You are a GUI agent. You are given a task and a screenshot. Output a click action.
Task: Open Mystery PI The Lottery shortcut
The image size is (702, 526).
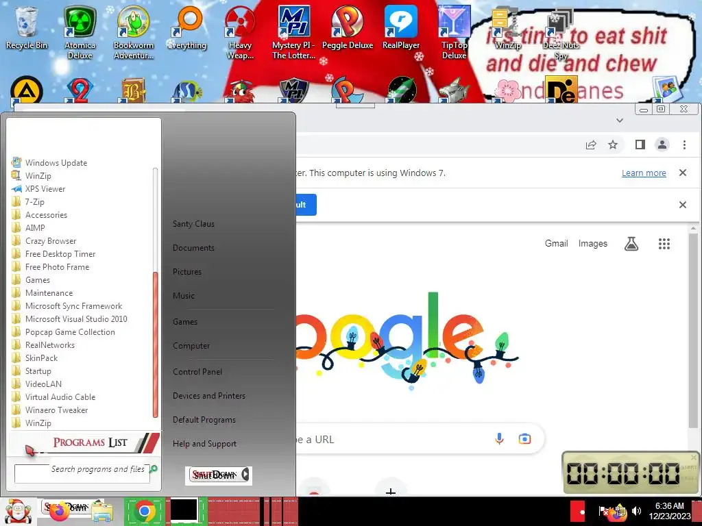[x=293, y=32]
